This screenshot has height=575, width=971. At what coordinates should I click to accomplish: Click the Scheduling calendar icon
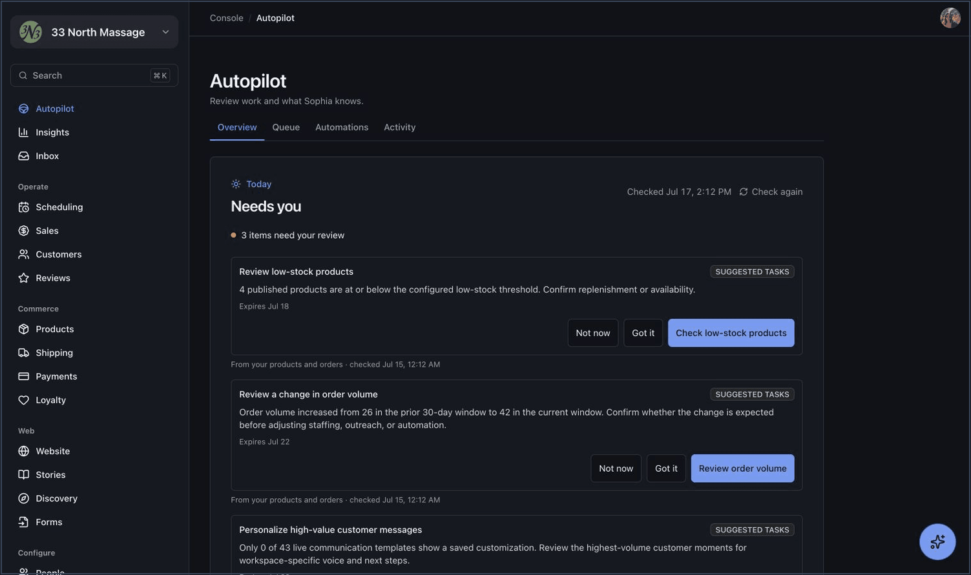[24, 207]
